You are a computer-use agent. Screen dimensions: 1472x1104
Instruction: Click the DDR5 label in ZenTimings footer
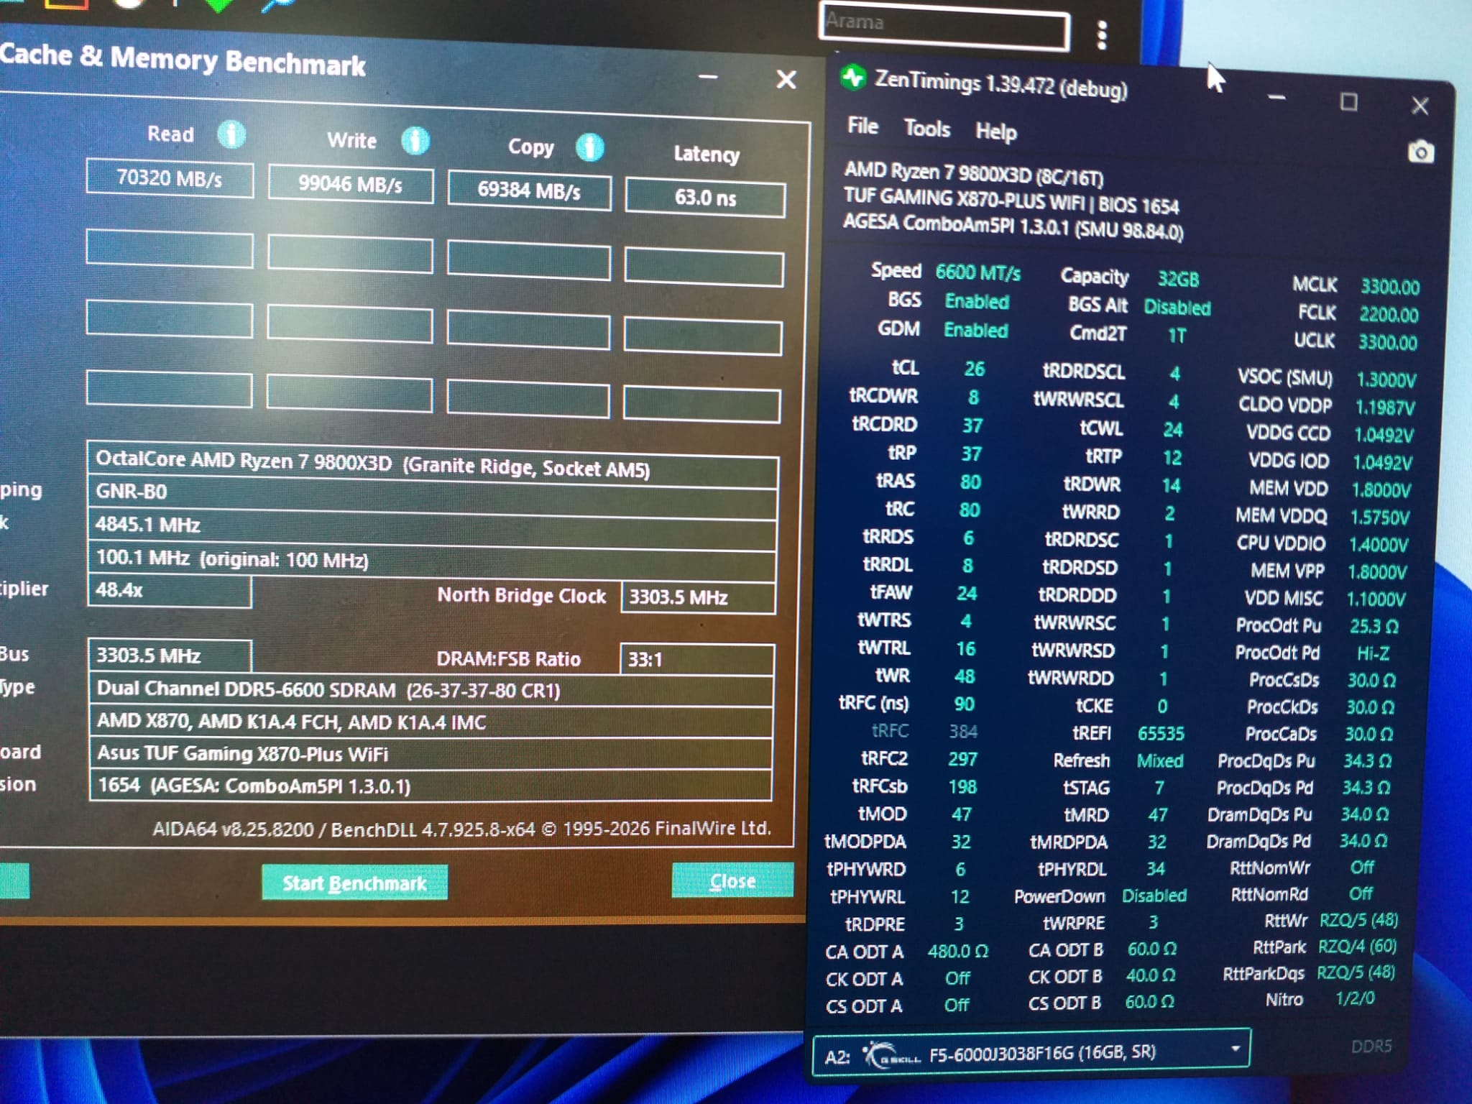[1371, 1046]
